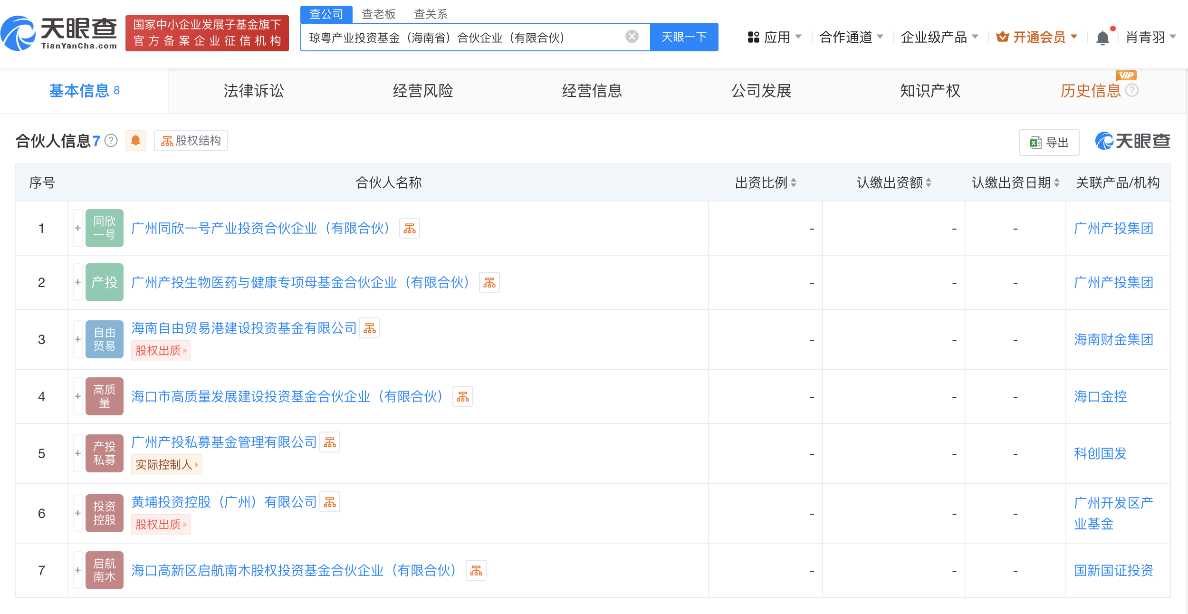The width and height of the screenshot is (1188, 614).
Task: Click the notification bell in header
Action: click(1102, 38)
